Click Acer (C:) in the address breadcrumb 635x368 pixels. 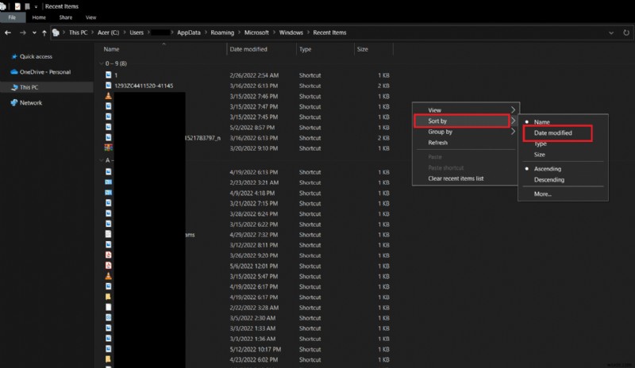(x=108, y=33)
